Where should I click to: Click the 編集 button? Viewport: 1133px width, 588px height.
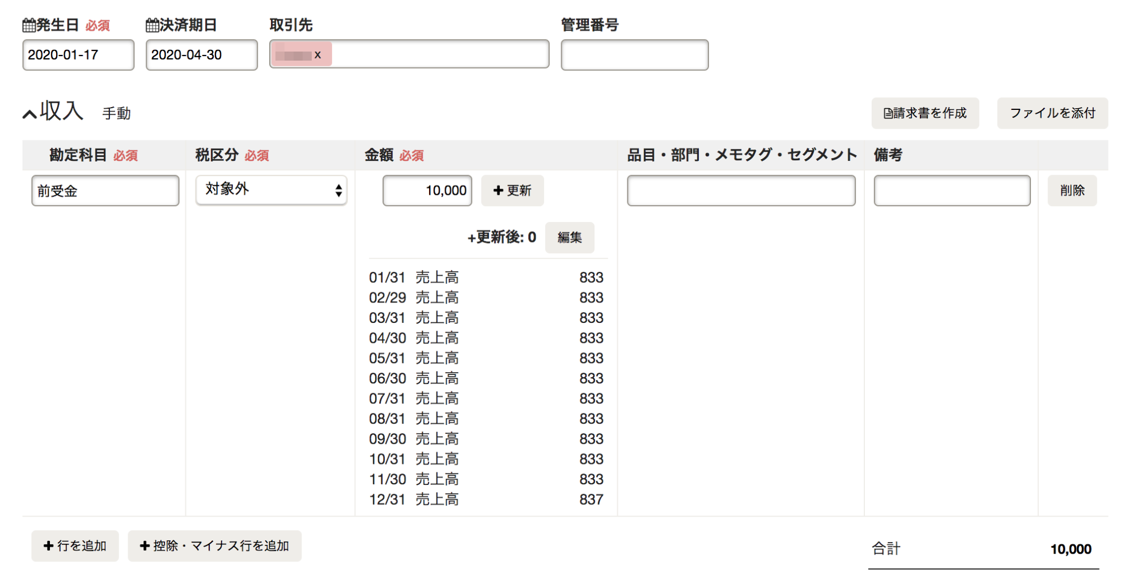click(x=570, y=237)
